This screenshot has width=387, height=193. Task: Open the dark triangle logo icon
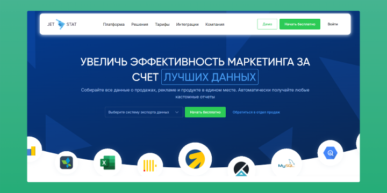[x=242, y=168]
